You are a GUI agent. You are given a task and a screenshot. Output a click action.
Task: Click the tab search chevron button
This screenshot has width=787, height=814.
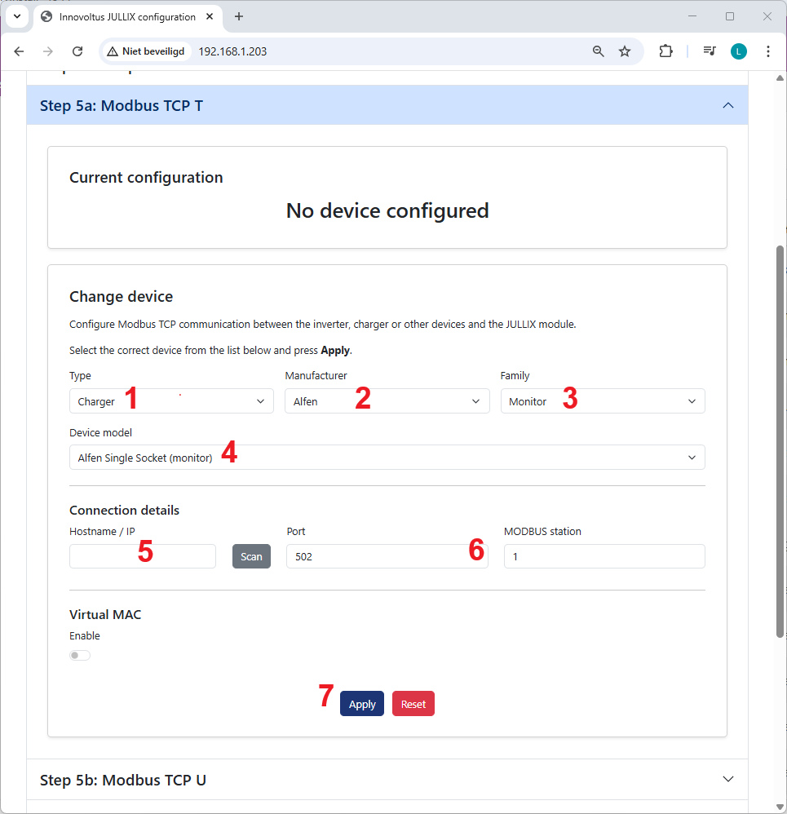pos(16,16)
